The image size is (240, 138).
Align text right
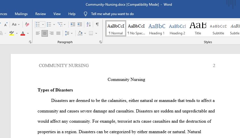pyautogui.click(x=52, y=33)
